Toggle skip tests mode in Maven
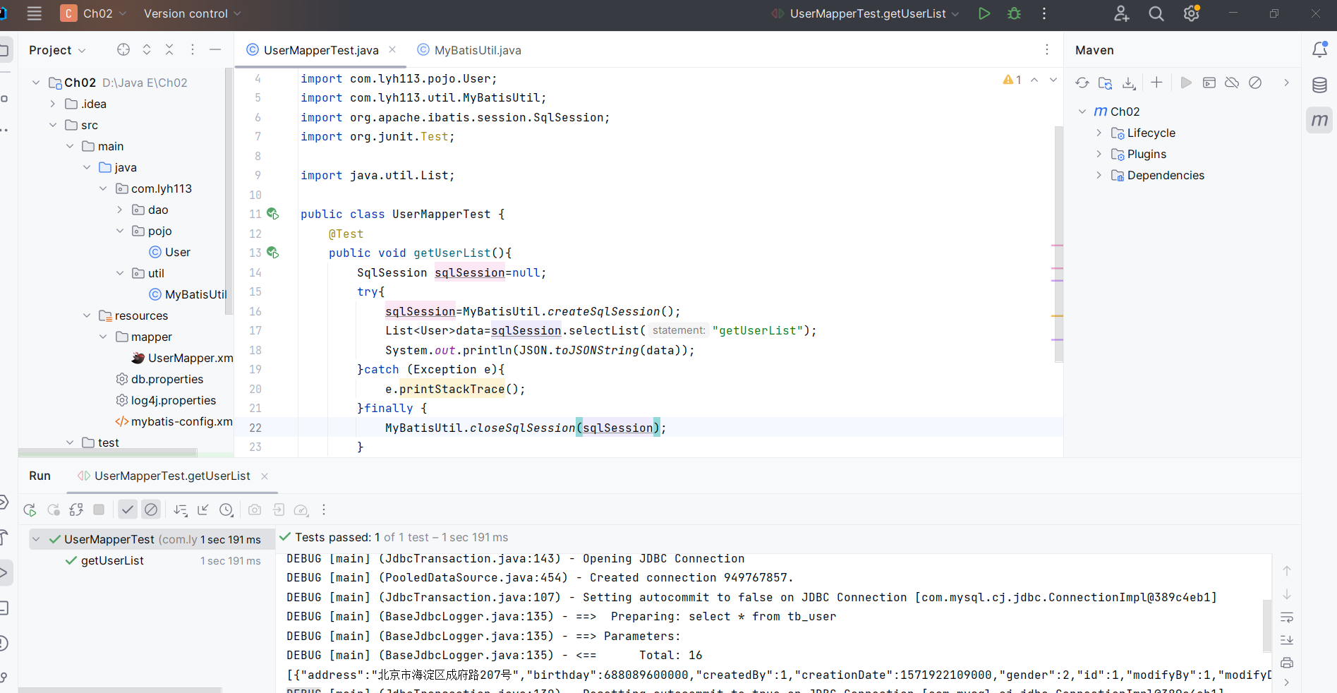This screenshot has width=1337, height=693. click(x=1255, y=83)
